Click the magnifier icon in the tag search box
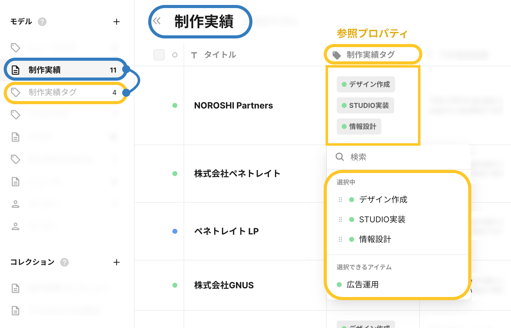 (340, 157)
